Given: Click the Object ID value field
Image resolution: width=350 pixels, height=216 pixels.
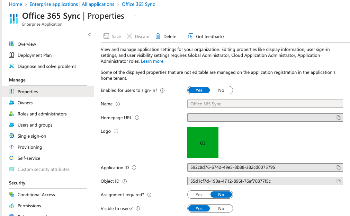Looking at the screenshot, I should click(265, 181).
